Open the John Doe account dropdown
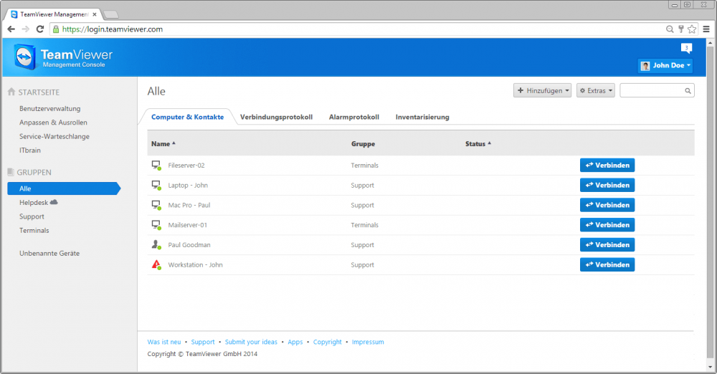Image resolution: width=717 pixels, height=374 pixels. click(x=665, y=65)
